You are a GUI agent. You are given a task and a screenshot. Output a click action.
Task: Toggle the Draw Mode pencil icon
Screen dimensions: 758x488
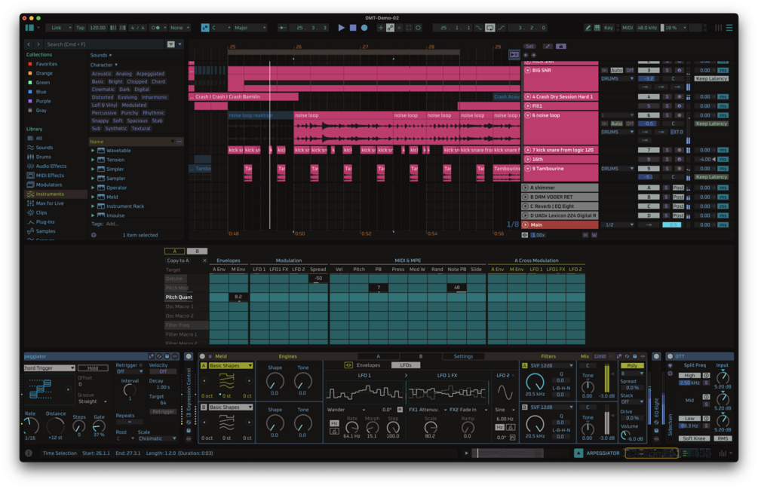(588, 28)
